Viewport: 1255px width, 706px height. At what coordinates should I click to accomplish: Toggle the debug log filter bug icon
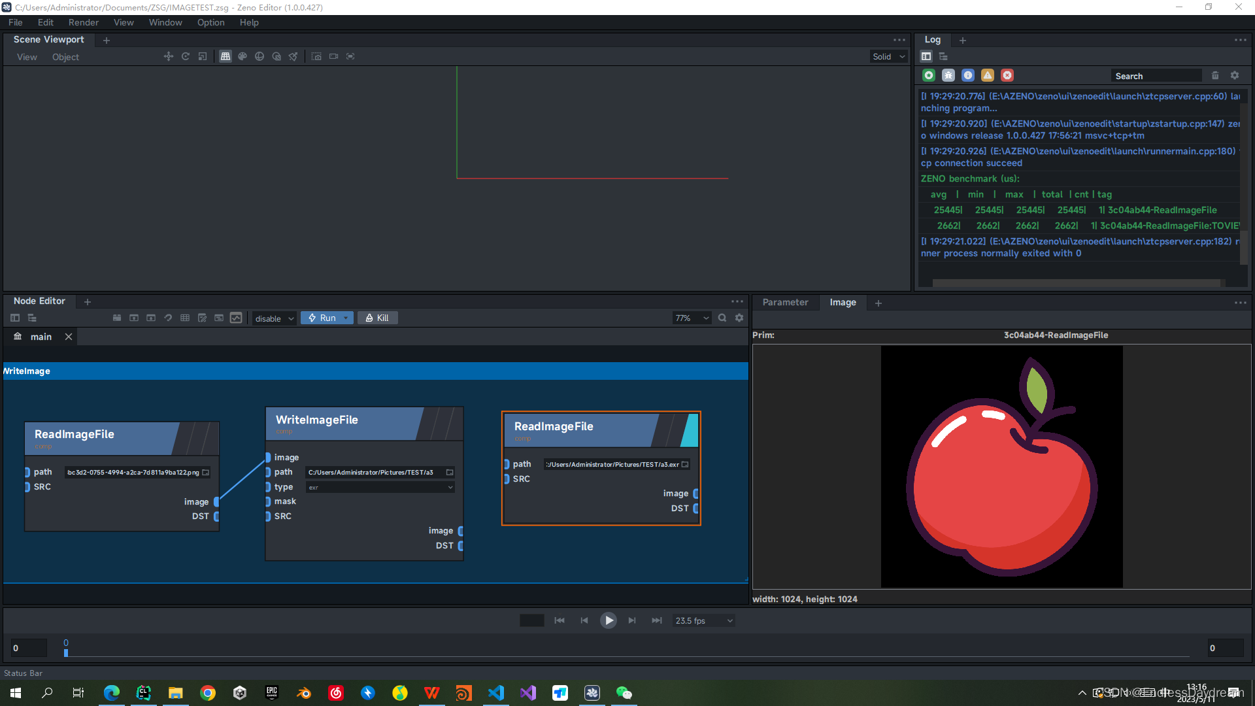click(948, 76)
